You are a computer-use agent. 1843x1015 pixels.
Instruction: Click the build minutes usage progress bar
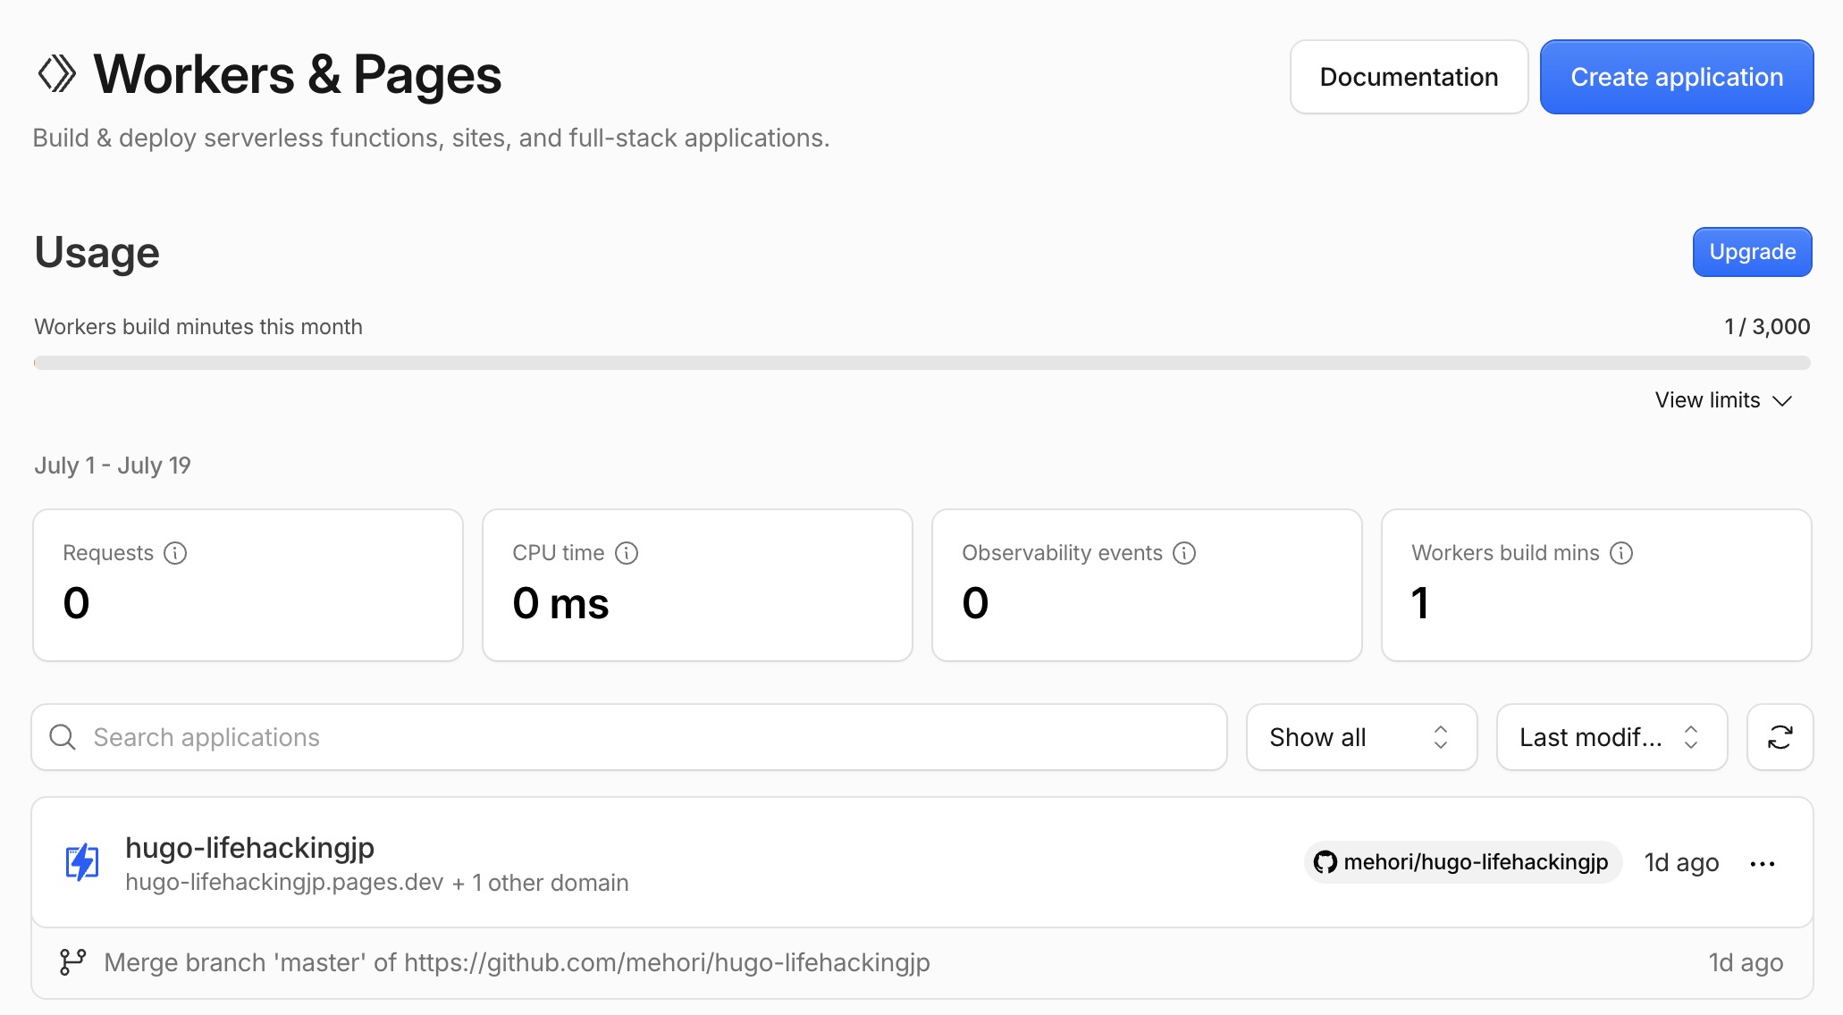922,363
